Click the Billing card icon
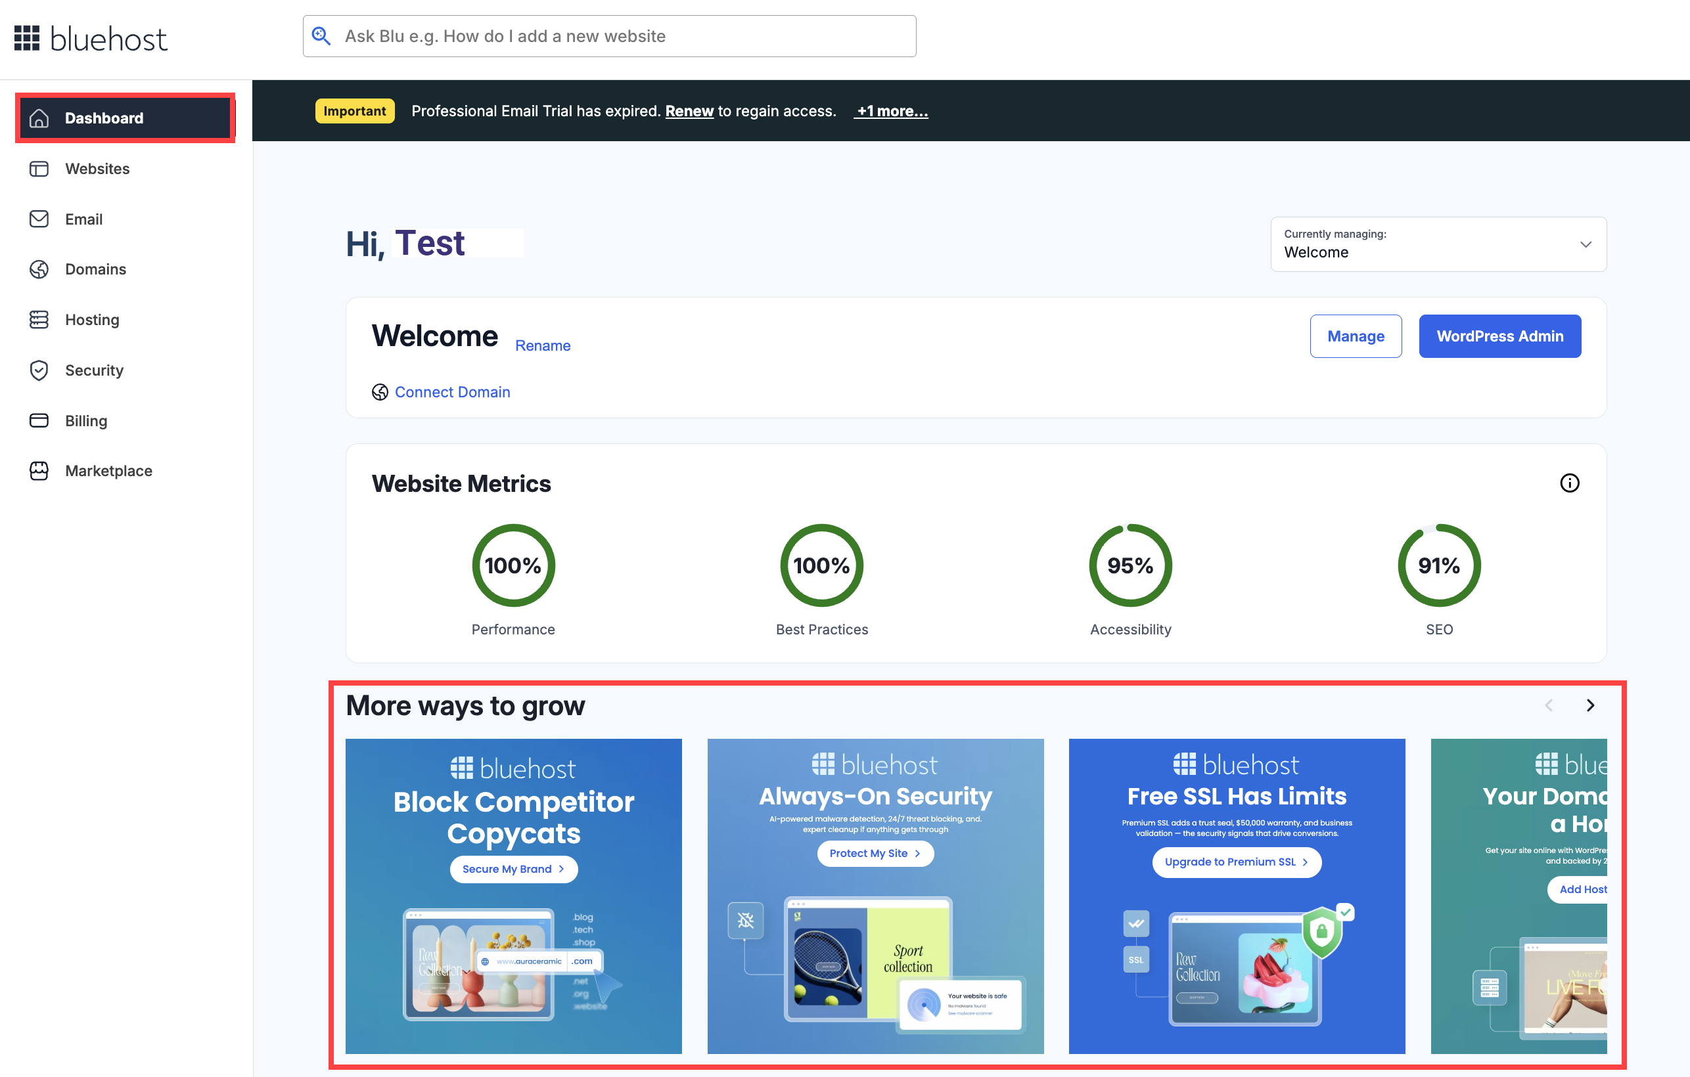The image size is (1690, 1077). (x=39, y=420)
